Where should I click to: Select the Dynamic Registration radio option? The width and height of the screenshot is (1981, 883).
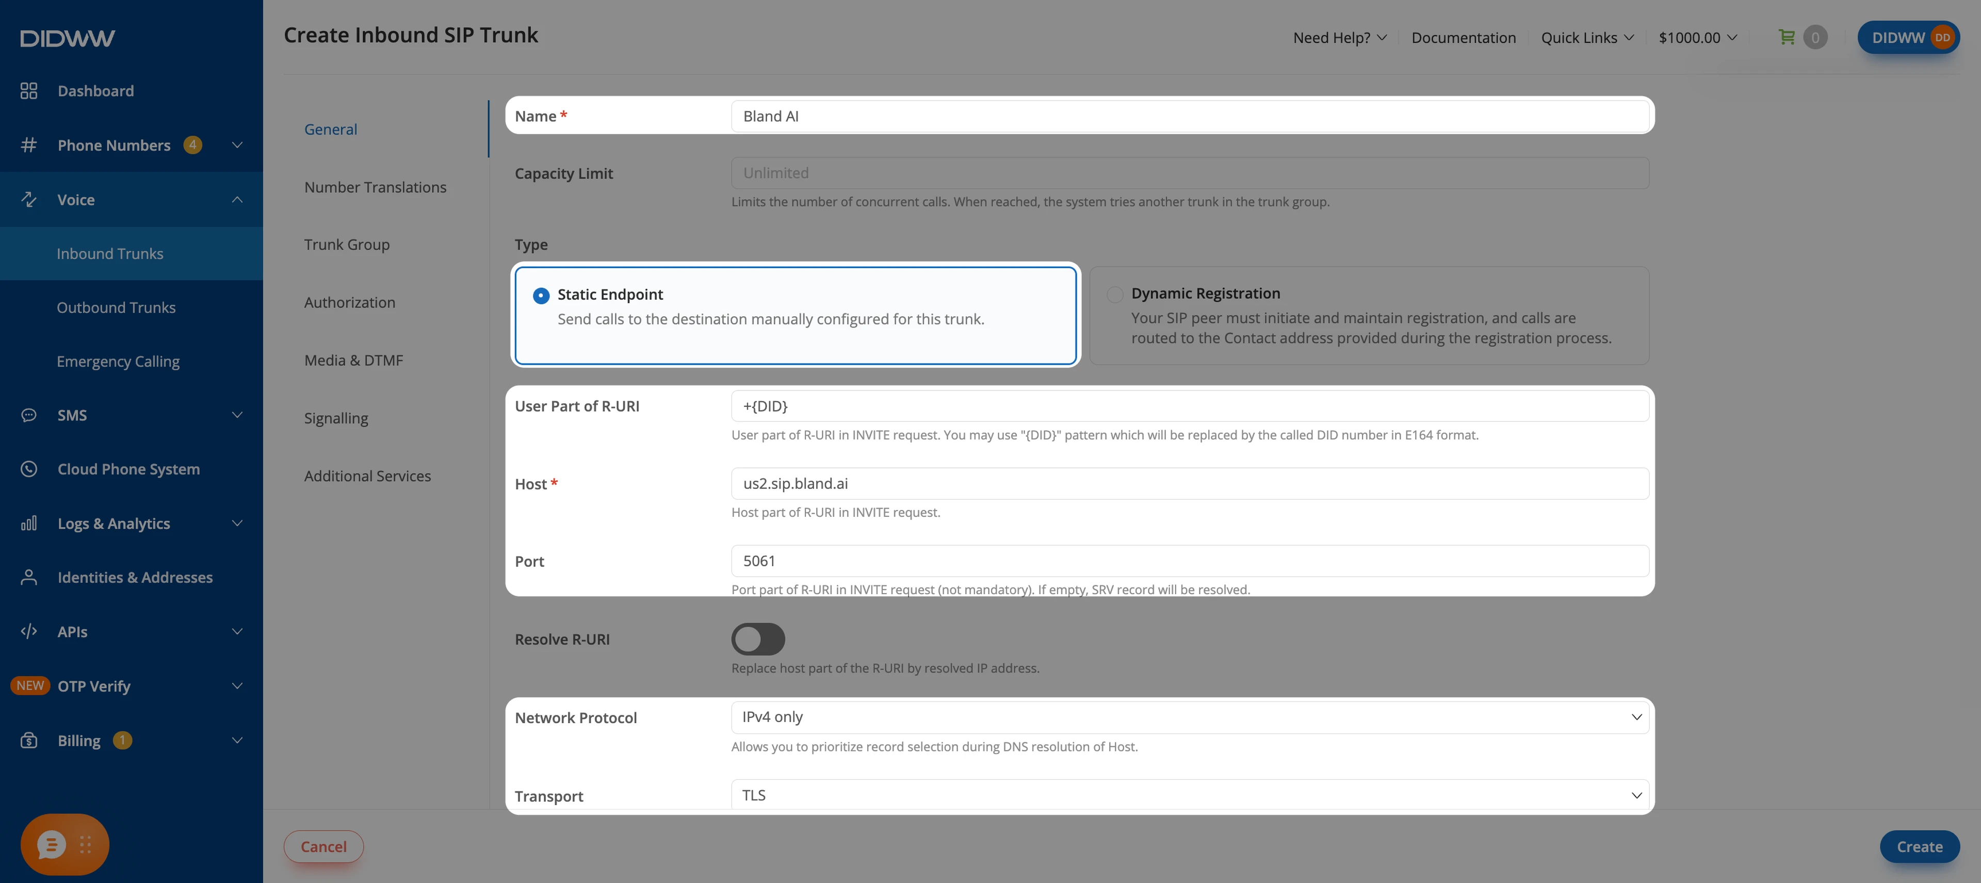(x=1114, y=294)
